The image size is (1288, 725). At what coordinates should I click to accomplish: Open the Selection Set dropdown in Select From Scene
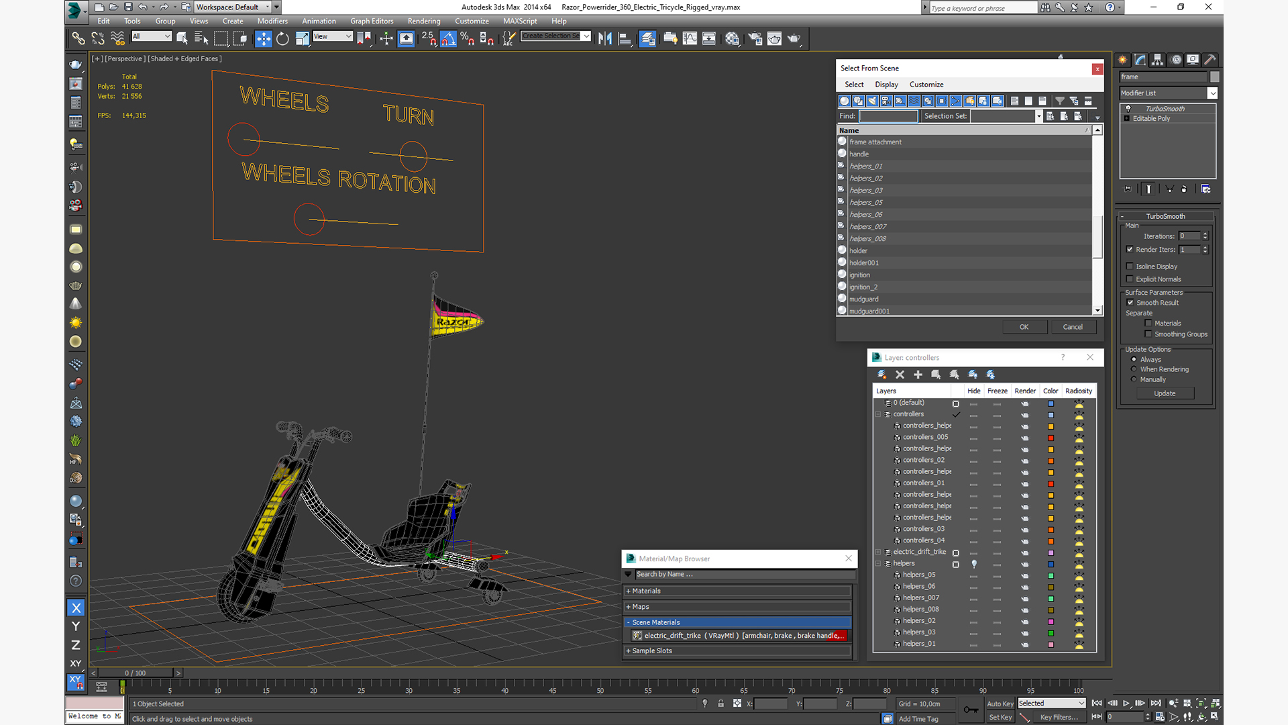(1038, 116)
